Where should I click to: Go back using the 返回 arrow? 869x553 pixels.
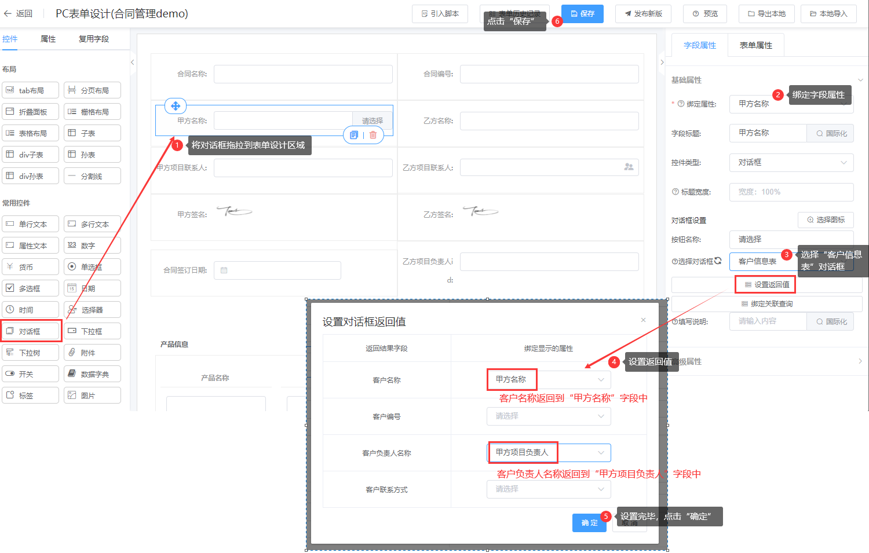point(18,14)
